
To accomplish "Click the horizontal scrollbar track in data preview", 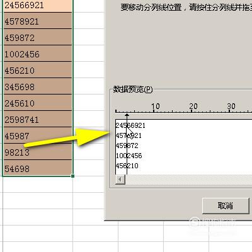I will 188,180.
